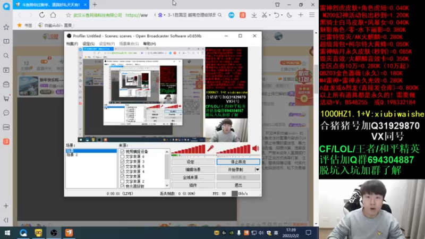The width and height of the screenshot is (425, 239).
Task: Toggle 文字来源 5 source checkbox
Action: [122, 166]
